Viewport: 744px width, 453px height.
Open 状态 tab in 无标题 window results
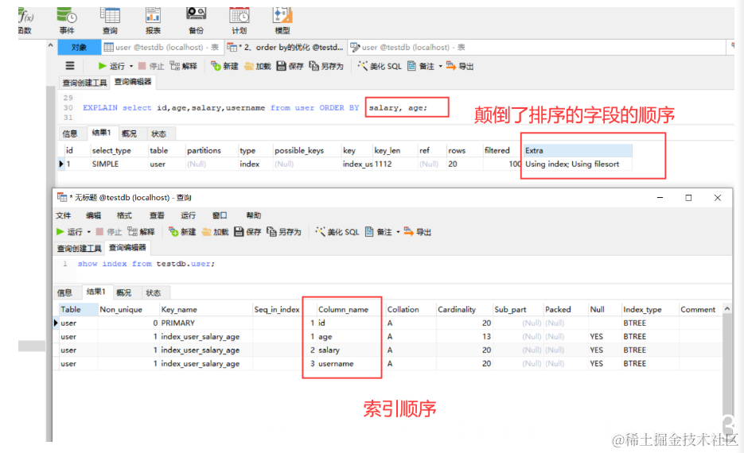154,292
